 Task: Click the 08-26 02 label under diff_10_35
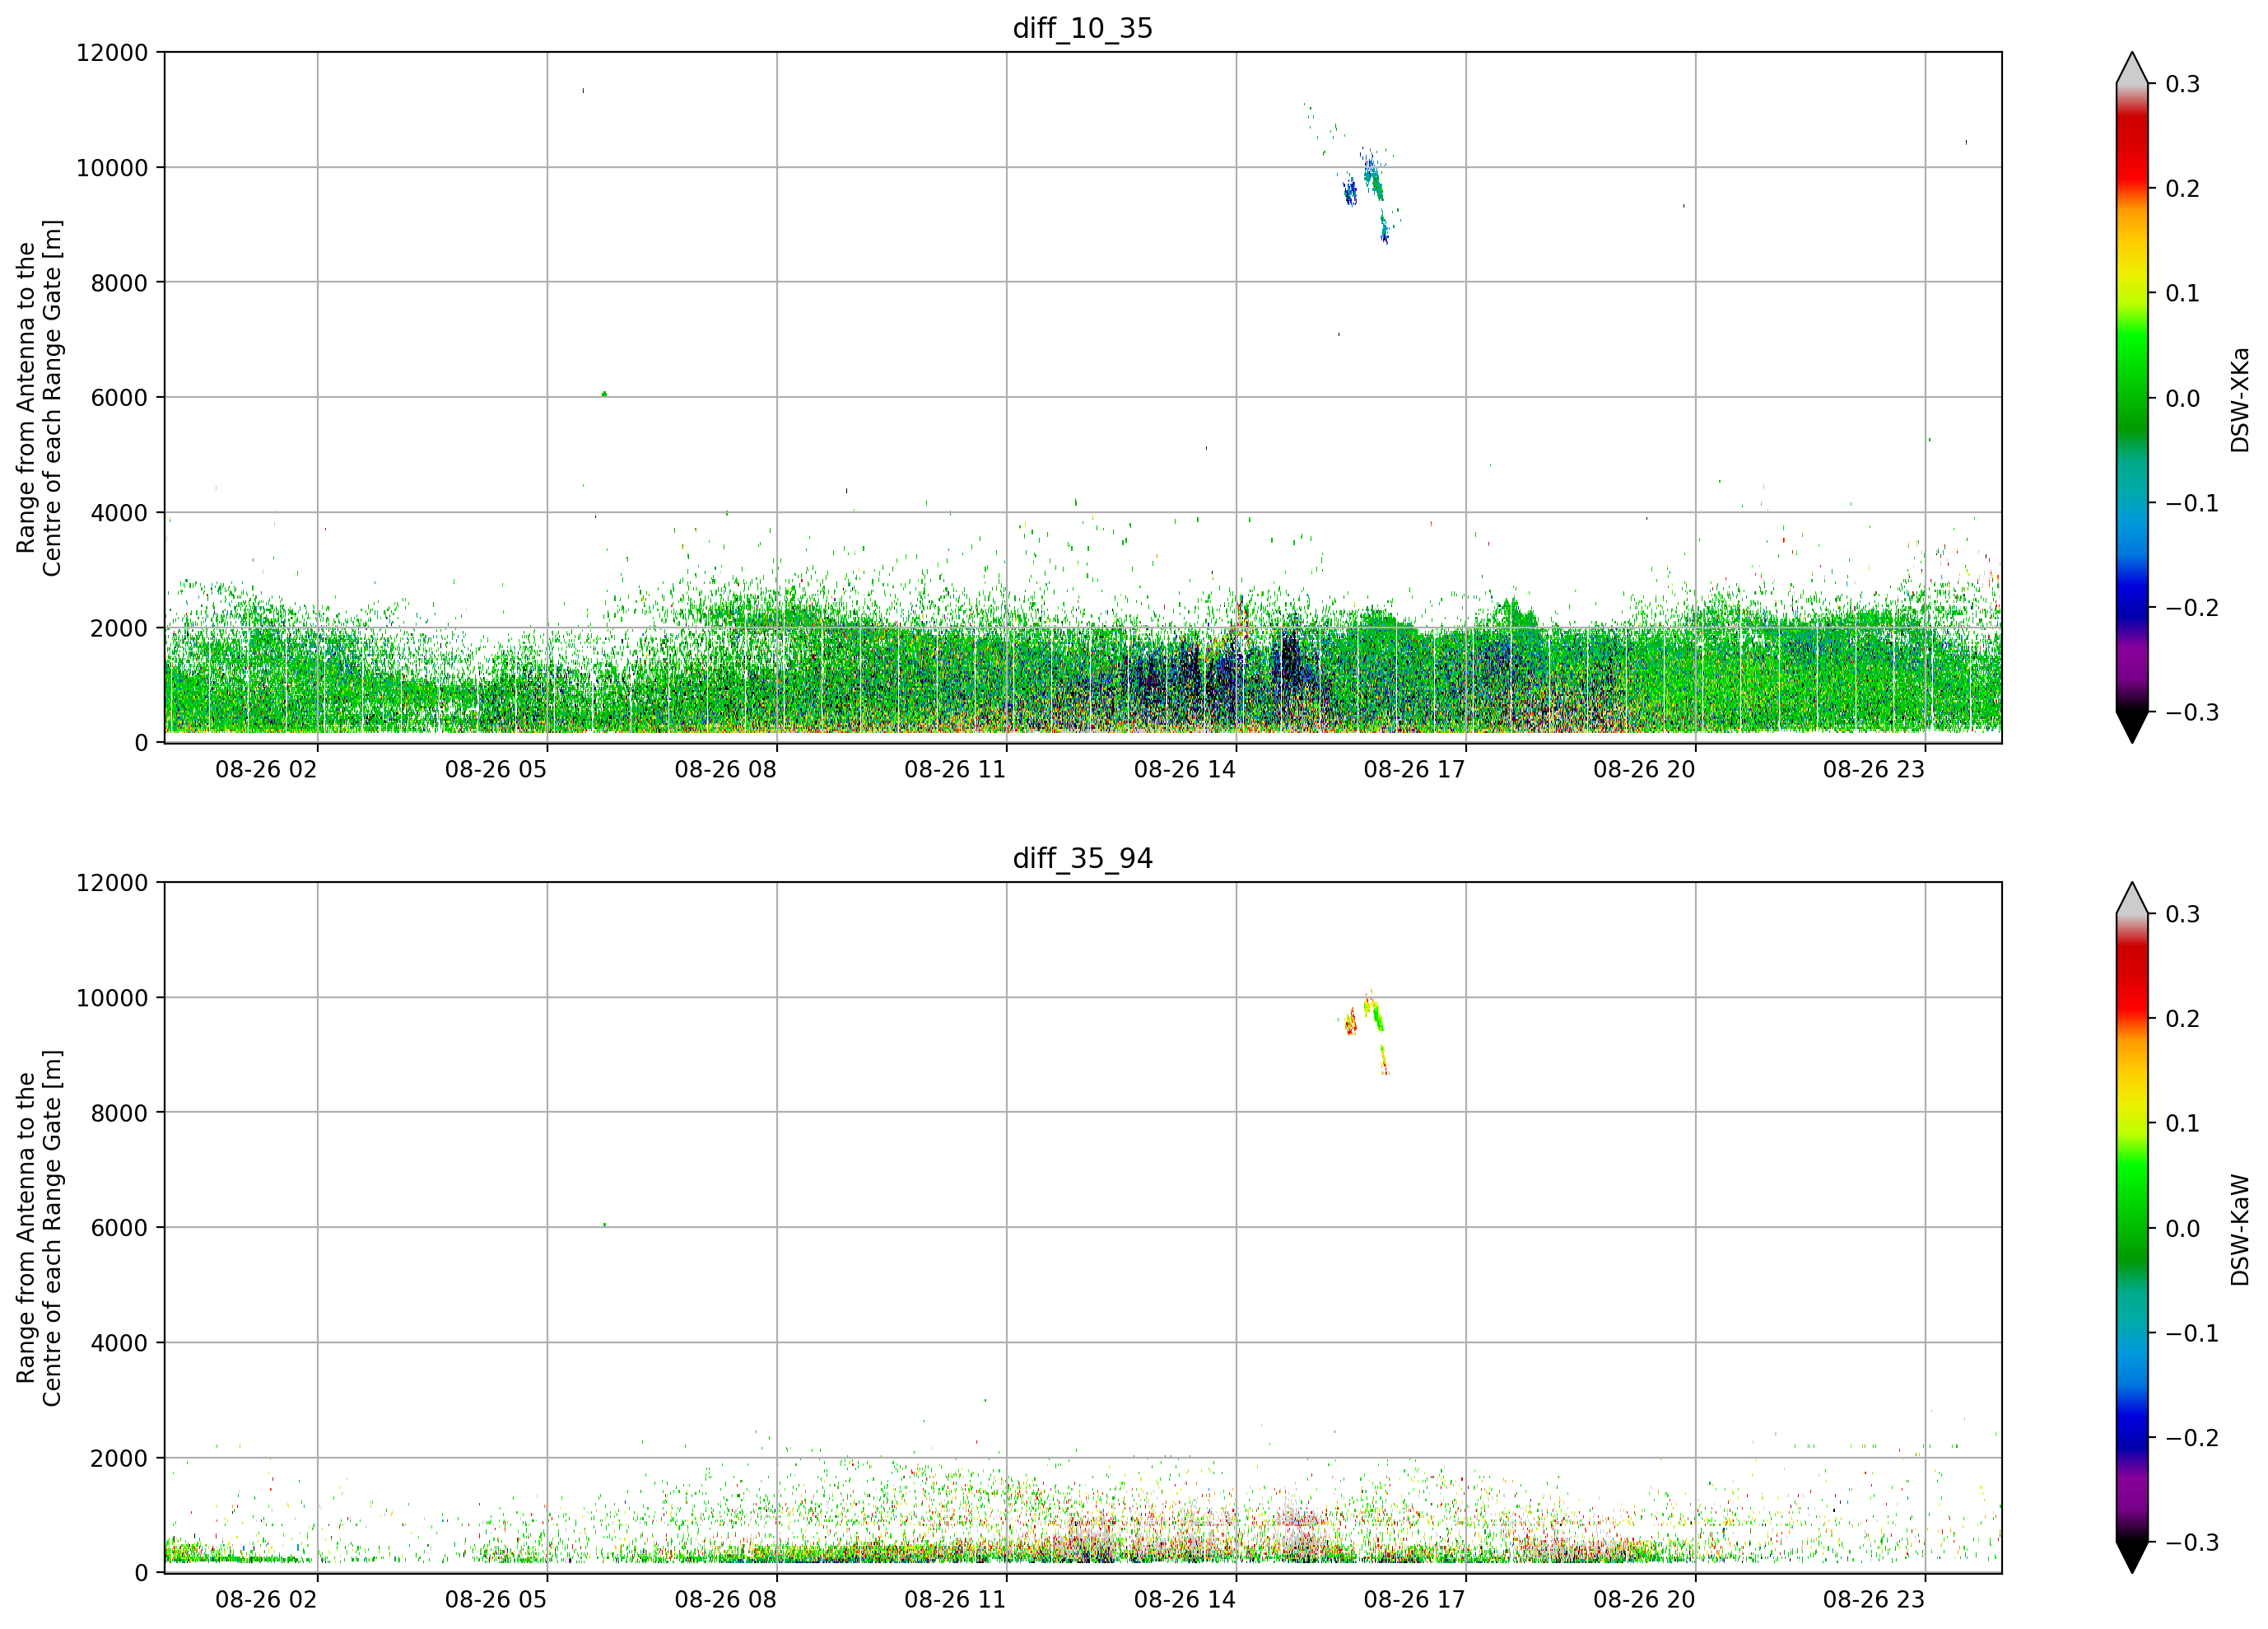coord(266,769)
